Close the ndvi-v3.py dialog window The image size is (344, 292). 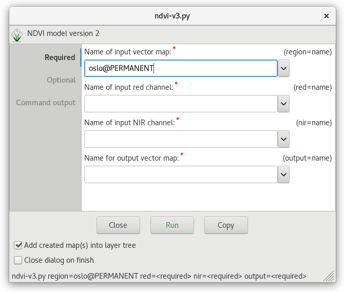click(x=326, y=16)
